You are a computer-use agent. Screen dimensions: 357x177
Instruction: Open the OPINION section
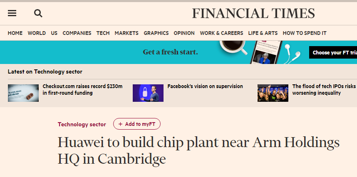(184, 33)
